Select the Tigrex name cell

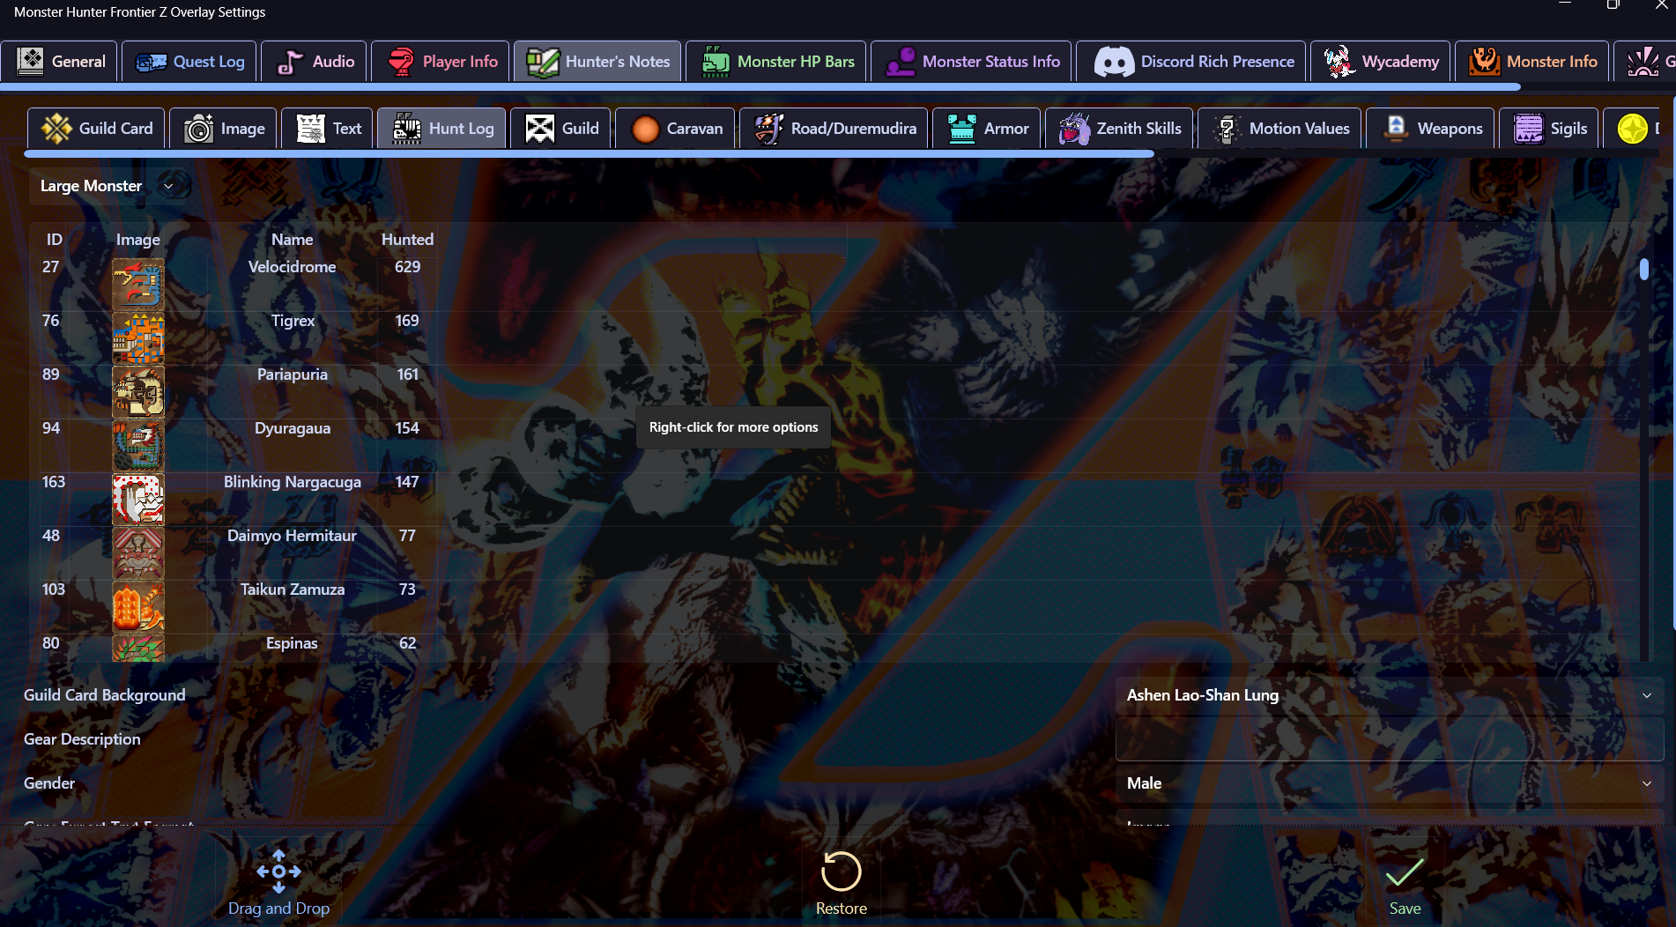tap(293, 321)
